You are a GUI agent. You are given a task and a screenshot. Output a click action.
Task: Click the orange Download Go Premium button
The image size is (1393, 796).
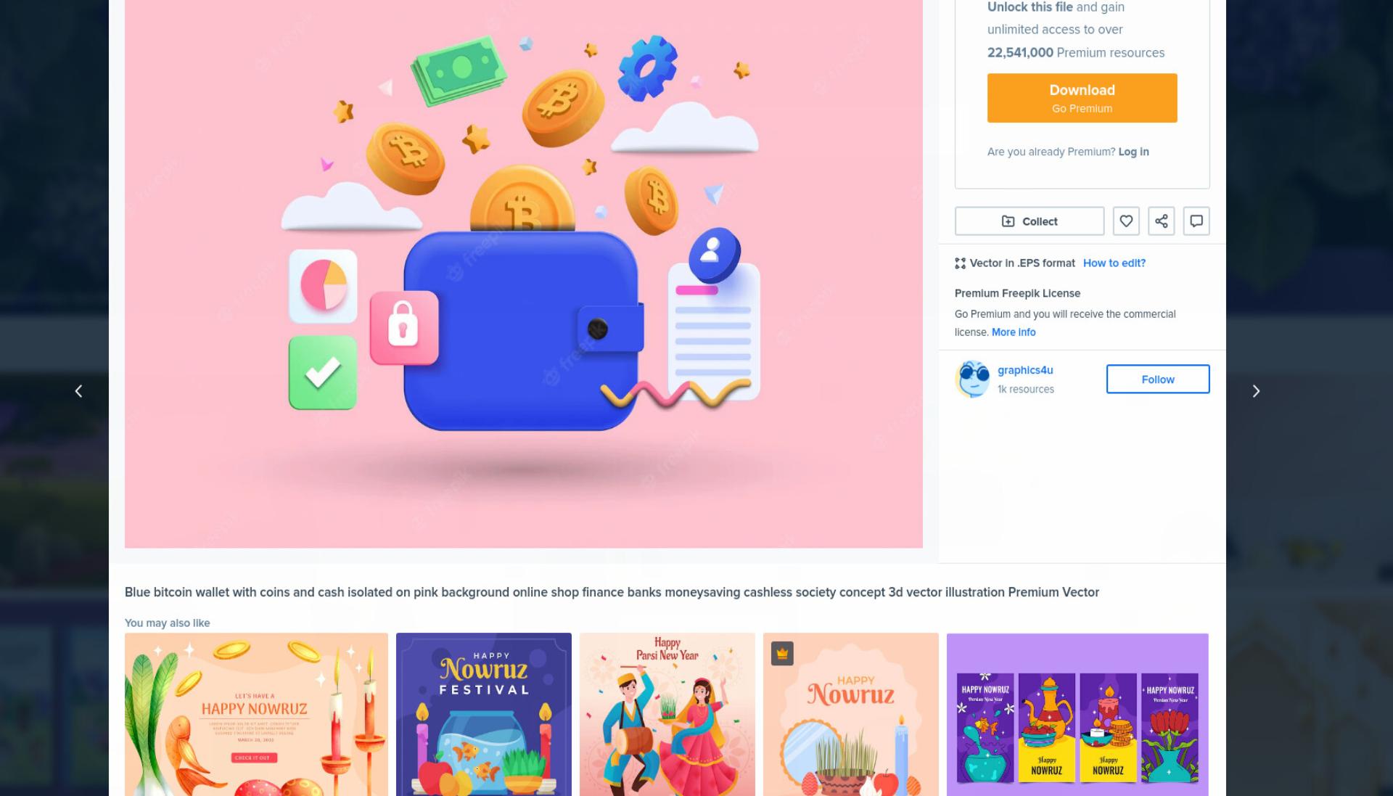pyautogui.click(x=1082, y=98)
